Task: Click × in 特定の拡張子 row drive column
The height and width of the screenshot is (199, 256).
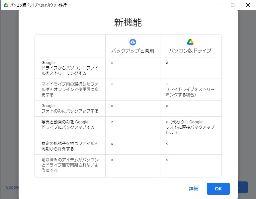Action: 167,144
